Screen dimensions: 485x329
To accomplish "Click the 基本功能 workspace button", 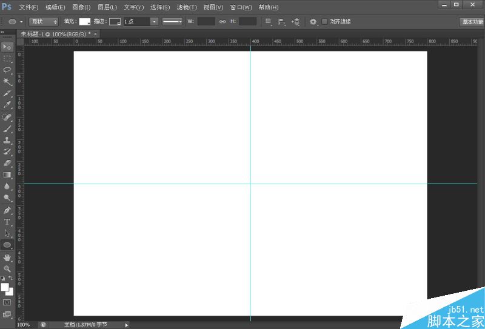I will [472, 21].
